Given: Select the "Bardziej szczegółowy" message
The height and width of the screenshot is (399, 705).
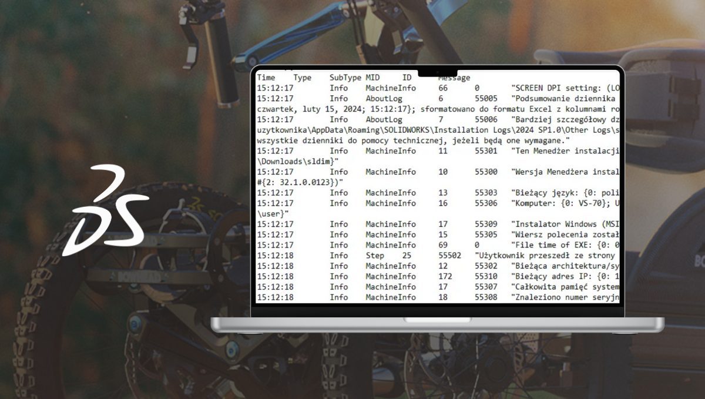Looking at the screenshot, I should 565,119.
